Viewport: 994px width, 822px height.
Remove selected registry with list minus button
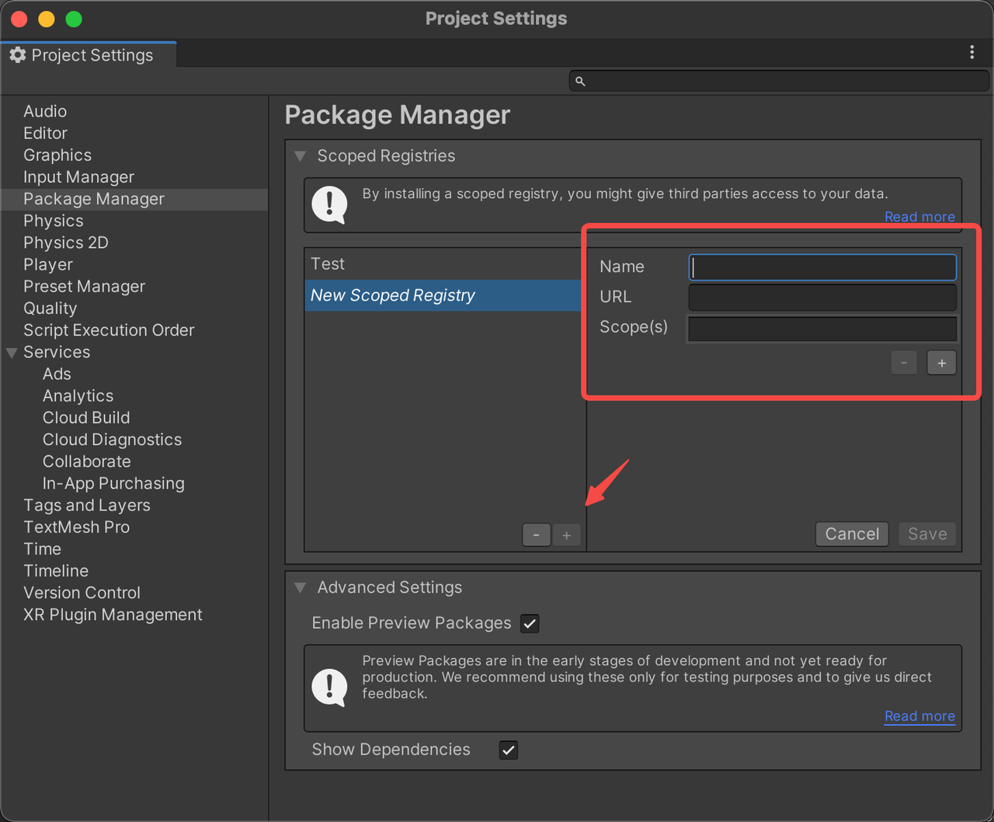537,535
